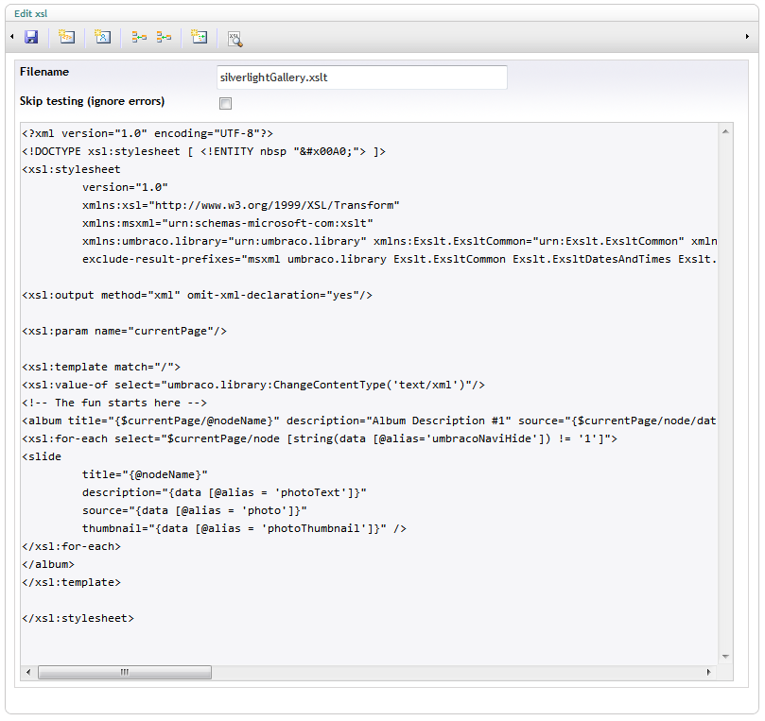Image resolution: width=765 pixels, height=721 pixels.
Task: Click the '</xsl:template>' closing tag
Action: point(71,582)
